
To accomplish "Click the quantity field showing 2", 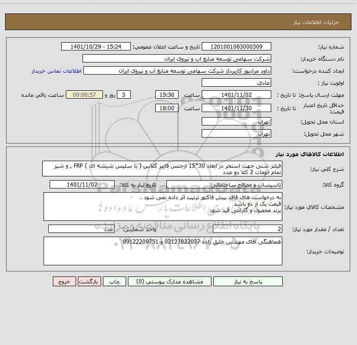I will [248, 229].
